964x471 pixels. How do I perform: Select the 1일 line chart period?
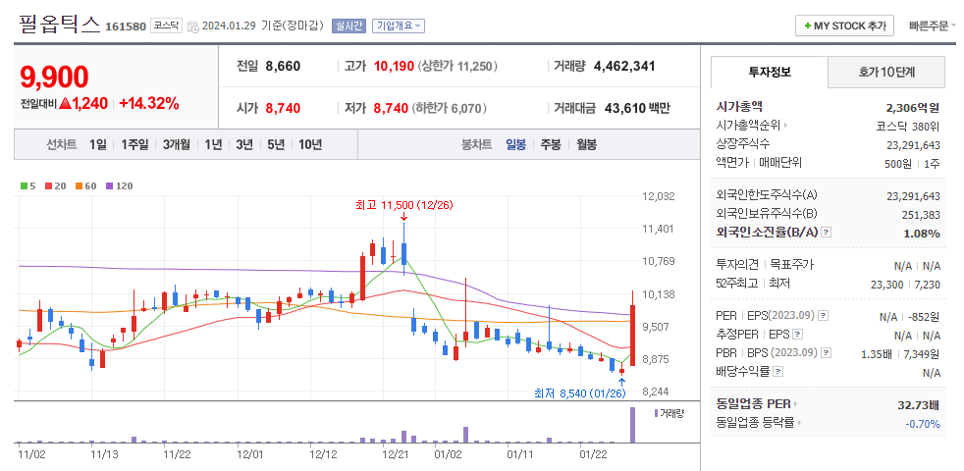[x=97, y=145]
